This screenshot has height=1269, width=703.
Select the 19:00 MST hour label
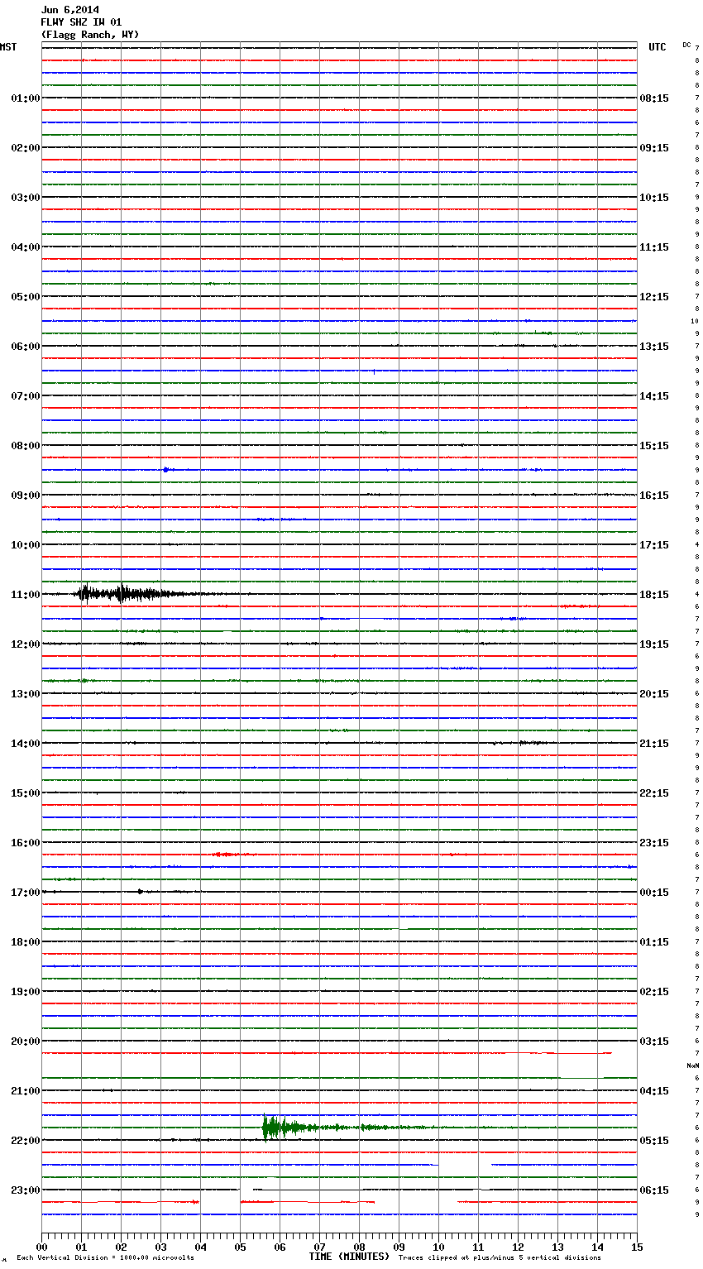coord(26,992)
